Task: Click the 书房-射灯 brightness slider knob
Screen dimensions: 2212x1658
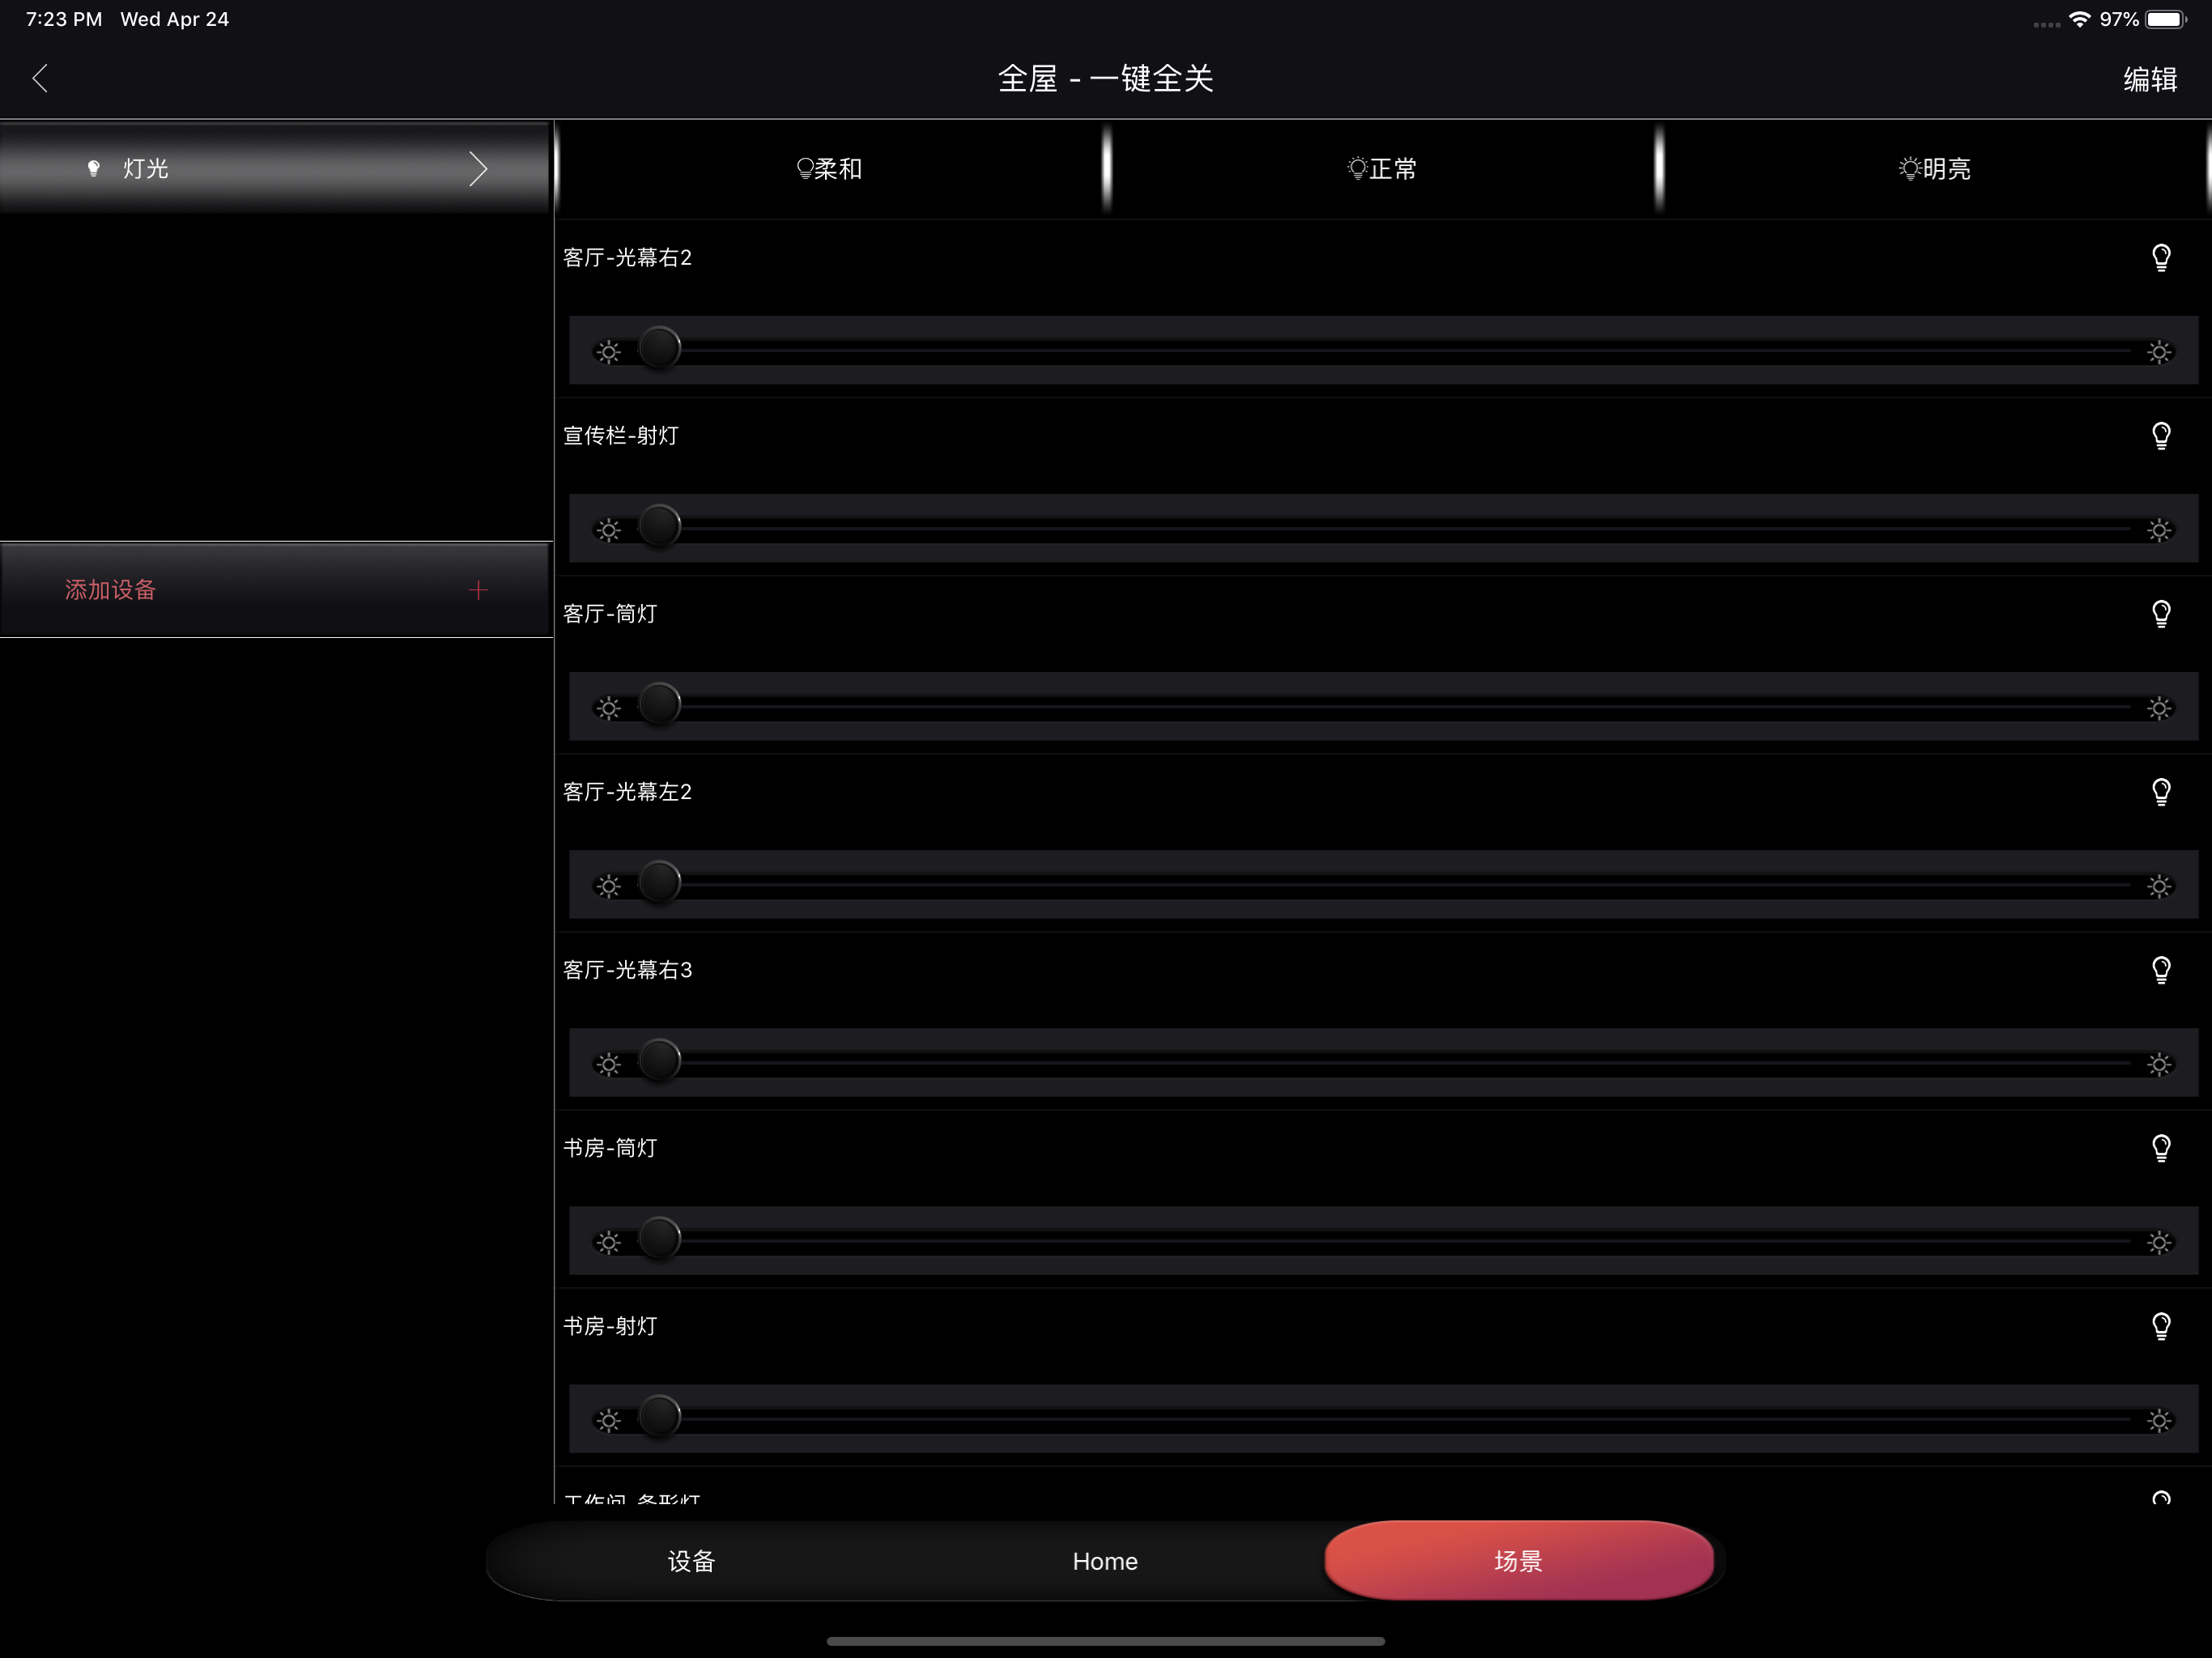Action: [x=659, y=1416]
